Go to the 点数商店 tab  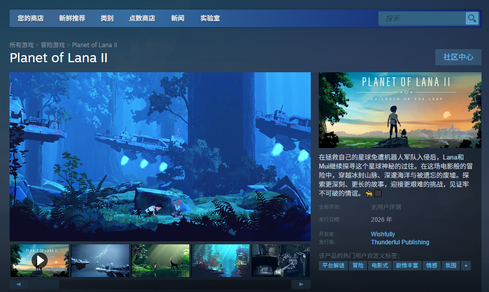pos(142,19)
